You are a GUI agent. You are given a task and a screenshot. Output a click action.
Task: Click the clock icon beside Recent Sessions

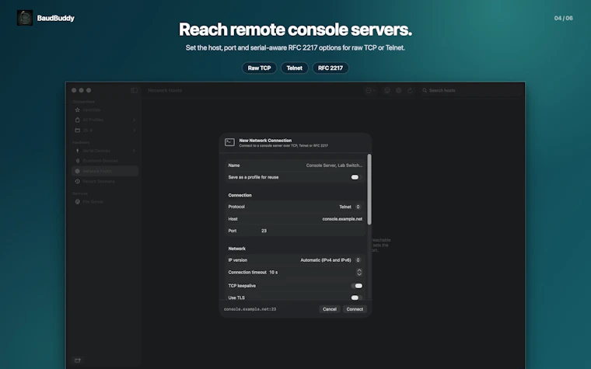pos(78,182)
